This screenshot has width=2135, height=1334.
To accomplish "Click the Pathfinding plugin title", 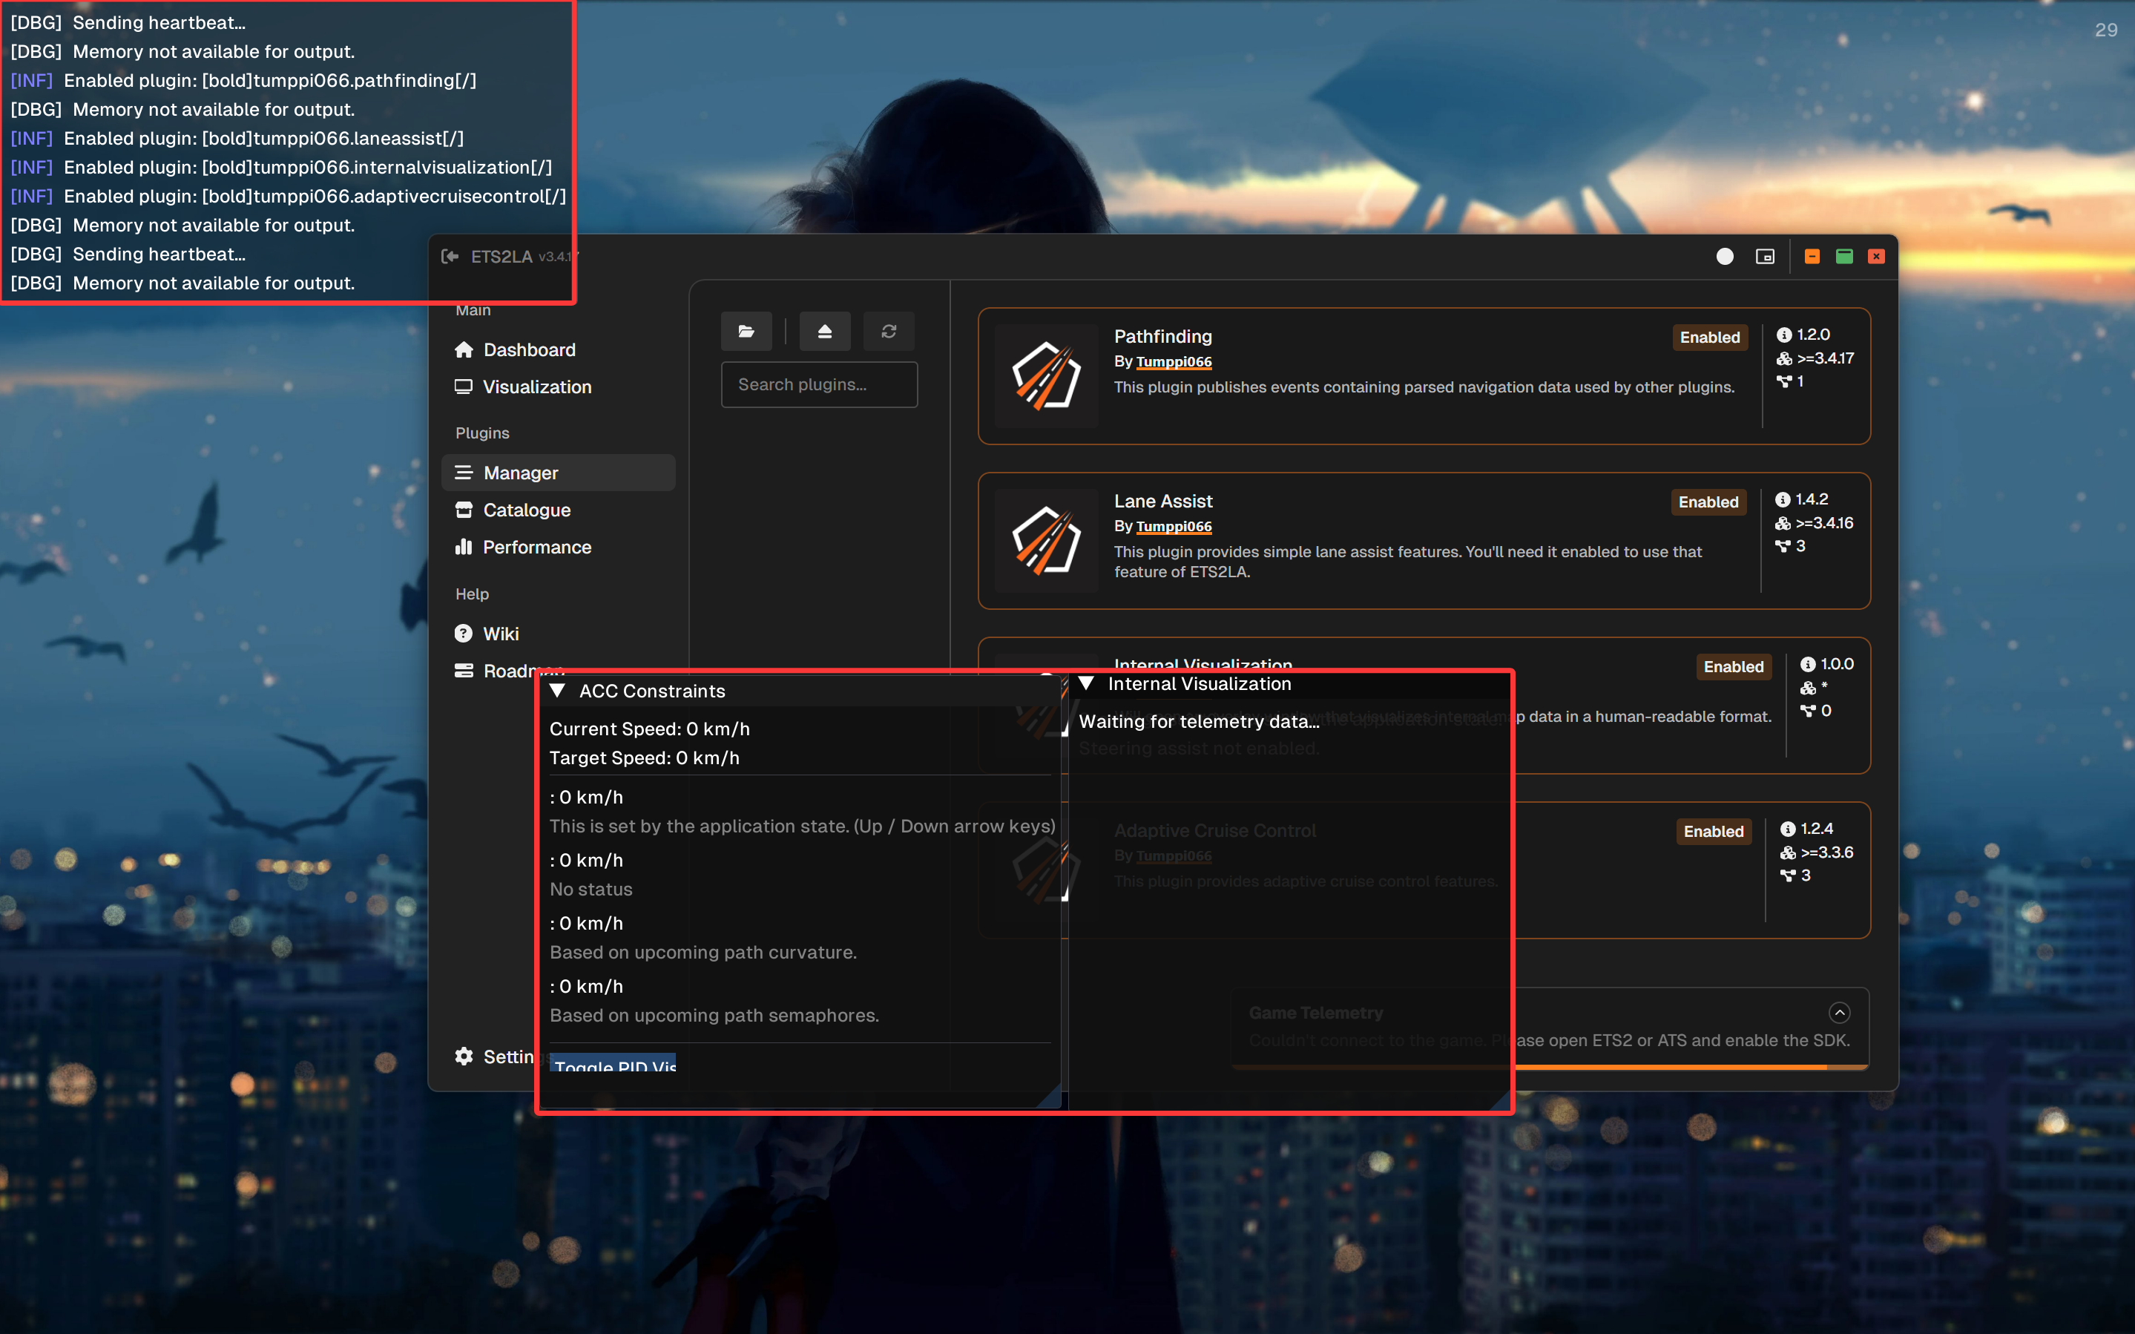I will tap(1163, 336).
